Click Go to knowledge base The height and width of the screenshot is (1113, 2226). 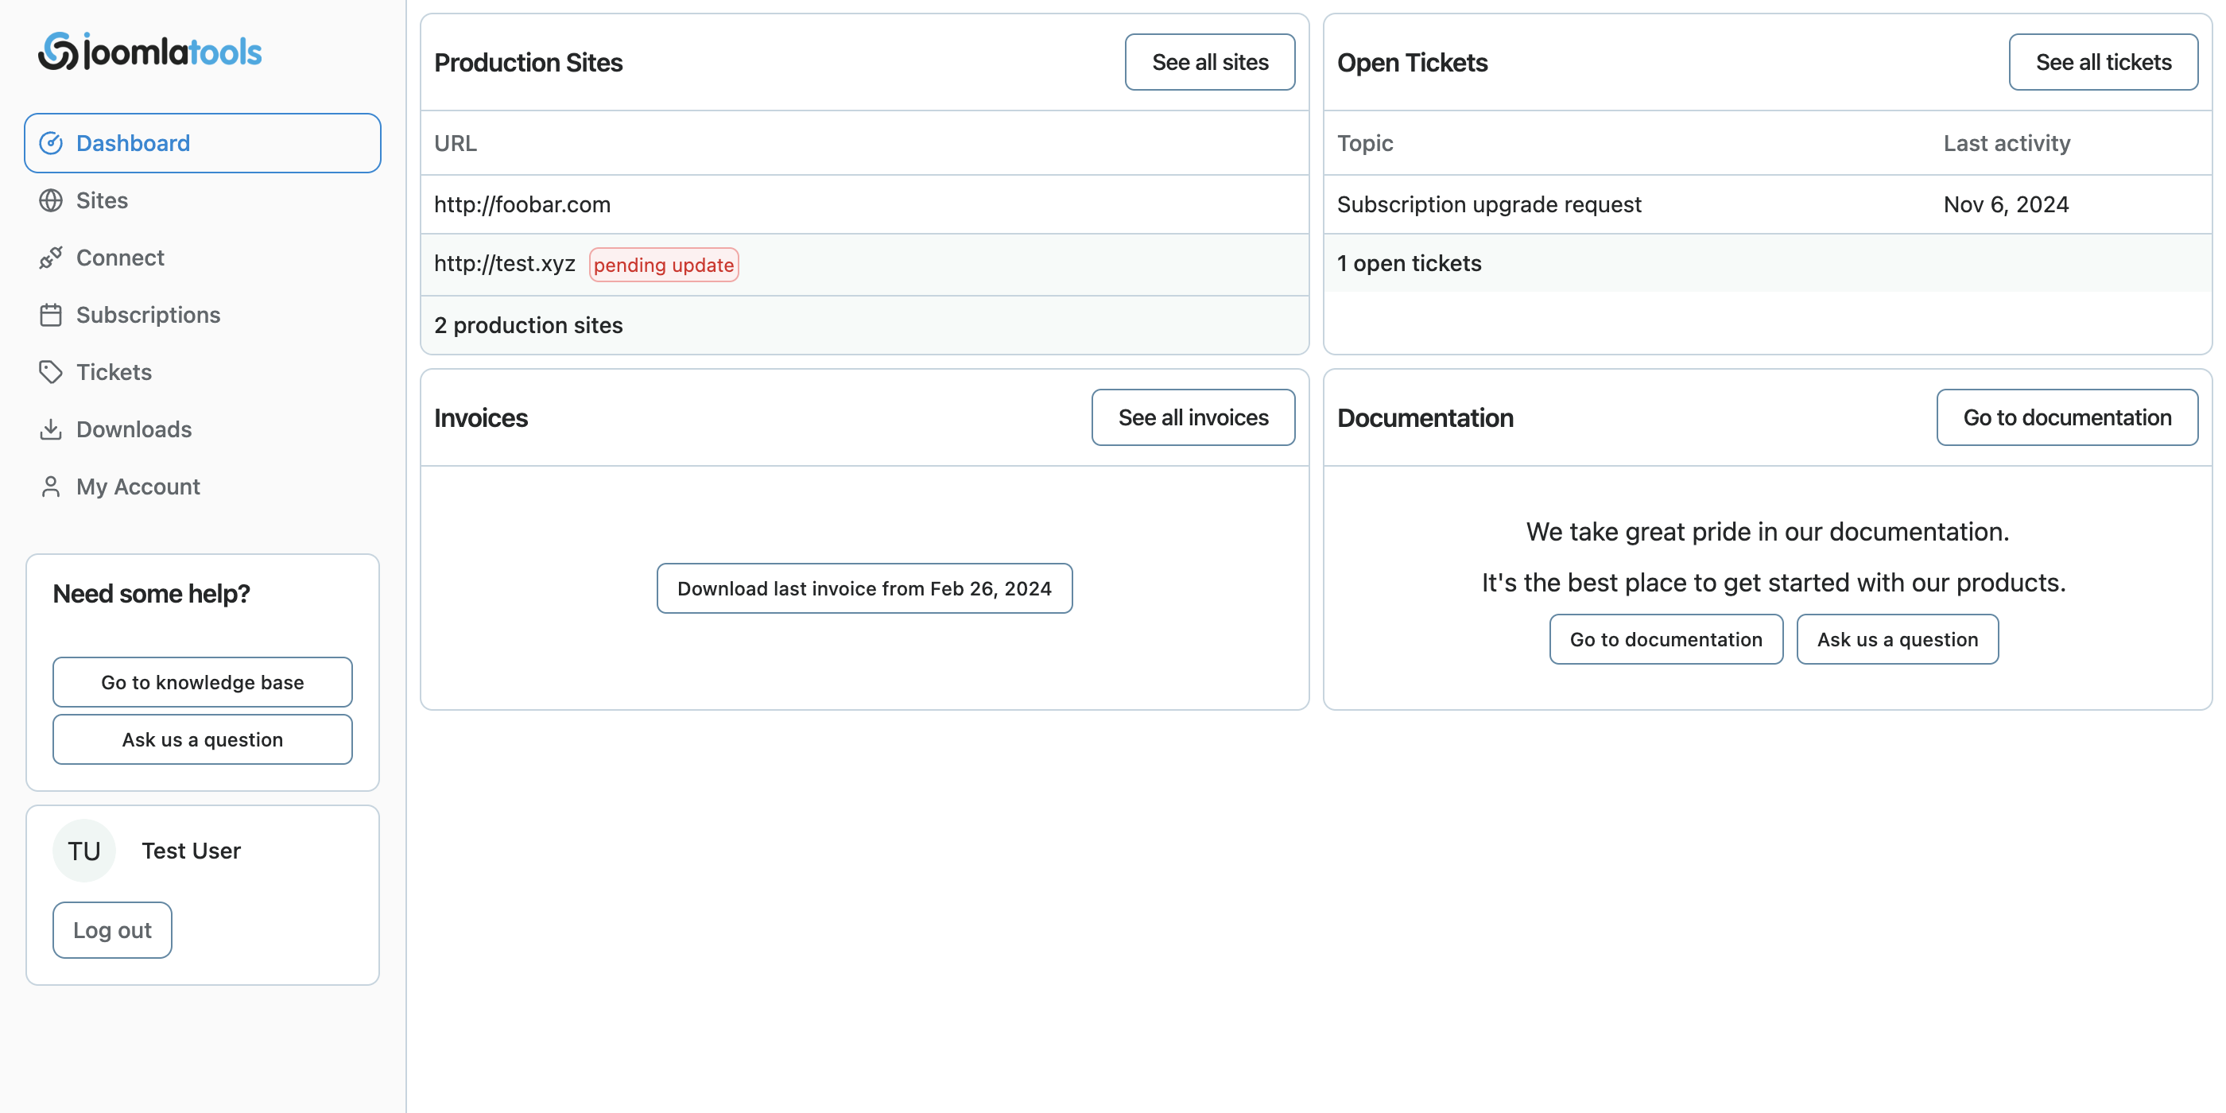click(x=202, y=682)
